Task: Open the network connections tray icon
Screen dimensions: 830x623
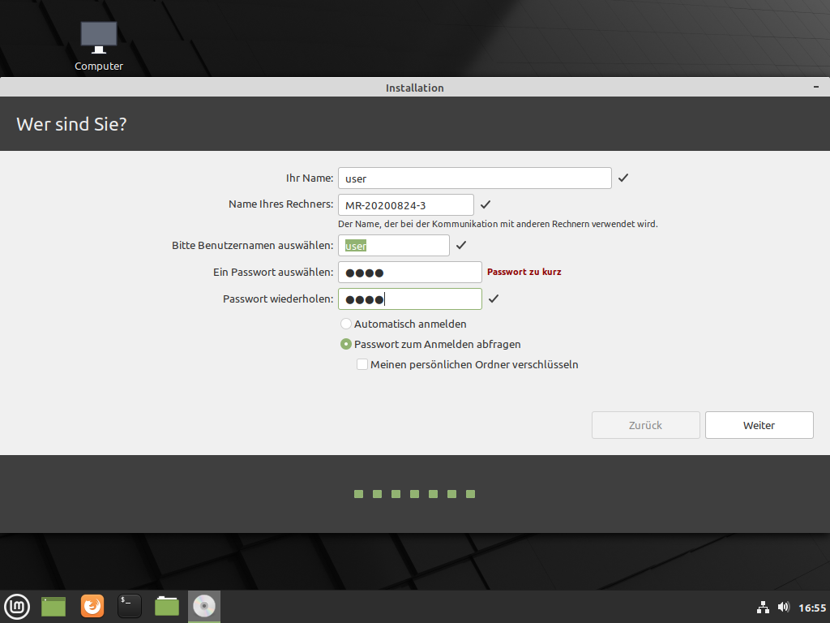Action: pos(763,607)
